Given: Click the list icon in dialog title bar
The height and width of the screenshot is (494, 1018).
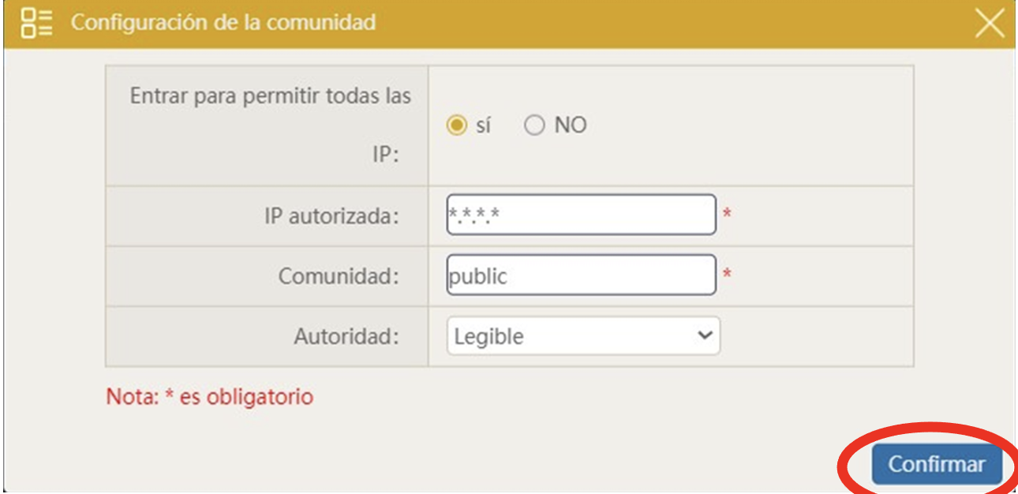Looking at the screenshot, I should [37, 22].
